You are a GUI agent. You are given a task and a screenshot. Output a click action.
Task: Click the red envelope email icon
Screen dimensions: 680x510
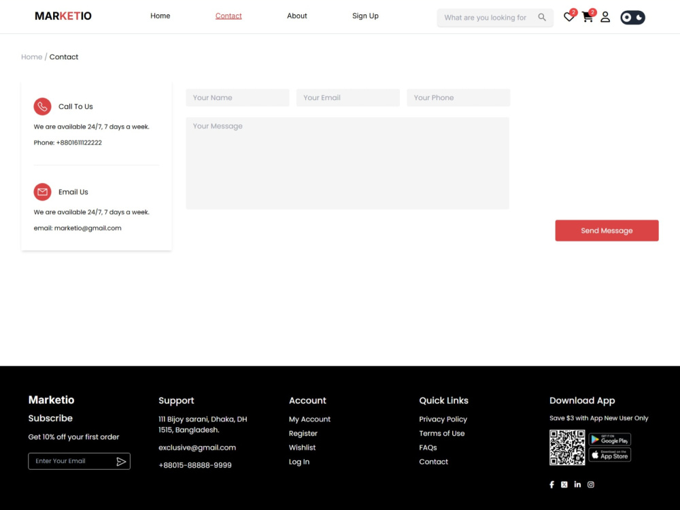42,192
